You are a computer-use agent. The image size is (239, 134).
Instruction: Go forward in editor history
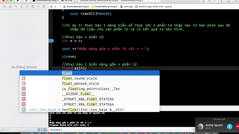tap(60, 7)
